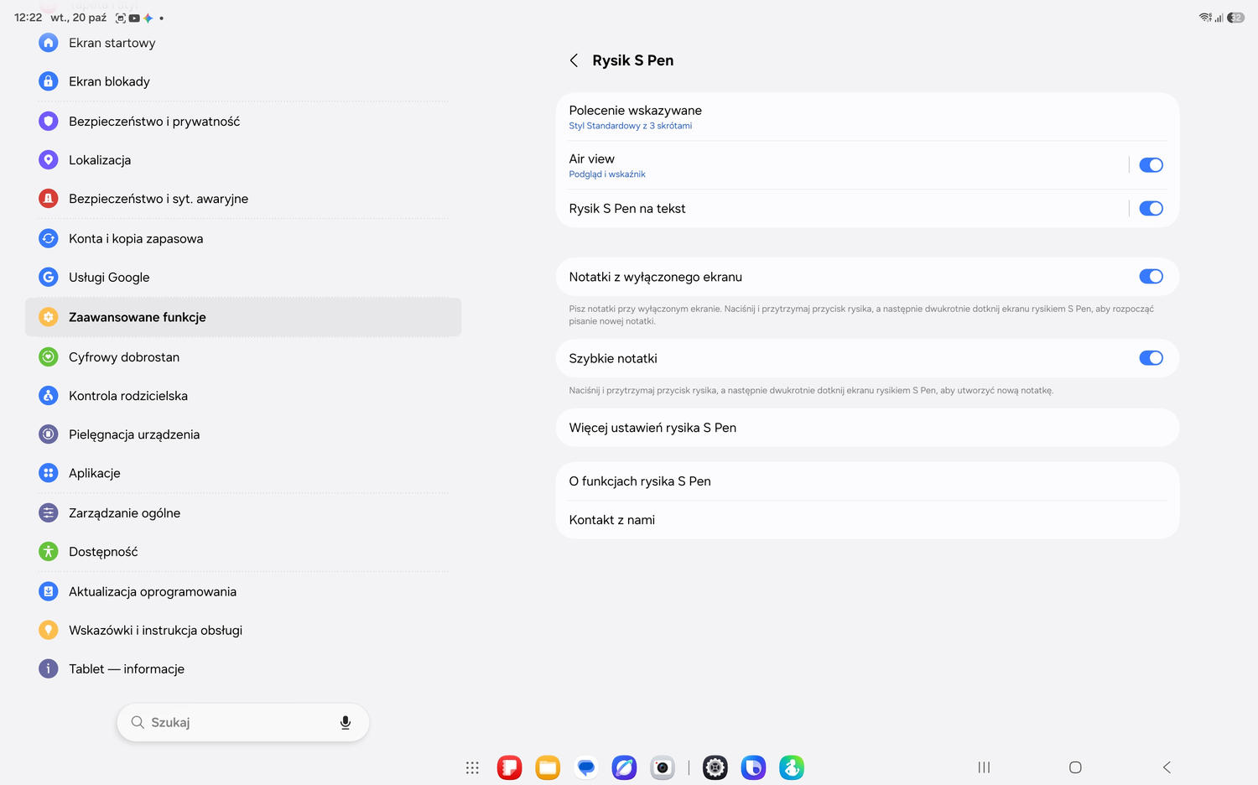Screen dimensions: 1258x785
Task: Go back using arrow beside Rysik S Pen
Action: pos(574,60)
